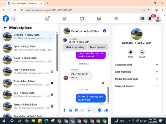Click the conversation list scrollbar
Viewport: 166px width, 124px height.
click(x=57, y=52)
